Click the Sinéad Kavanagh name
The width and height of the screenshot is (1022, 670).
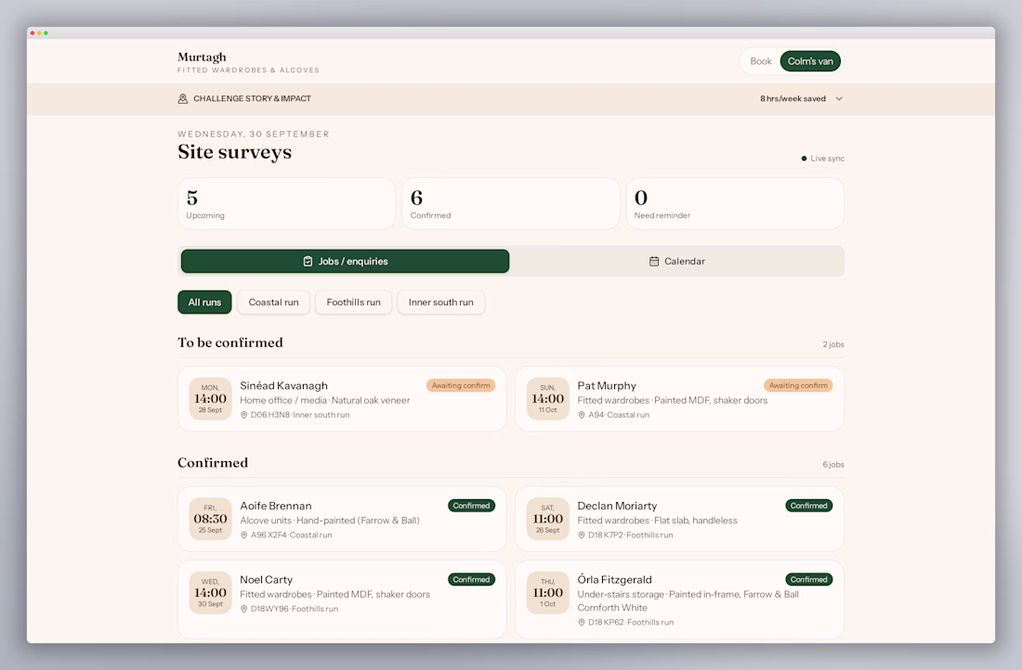pyautogui.click(x=283, y=385)
